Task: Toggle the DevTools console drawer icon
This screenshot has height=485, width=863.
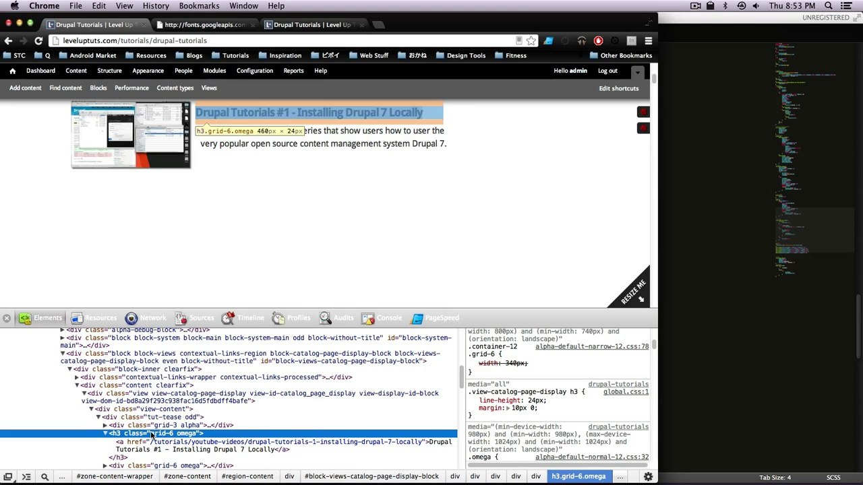Action: click(26, 477)
